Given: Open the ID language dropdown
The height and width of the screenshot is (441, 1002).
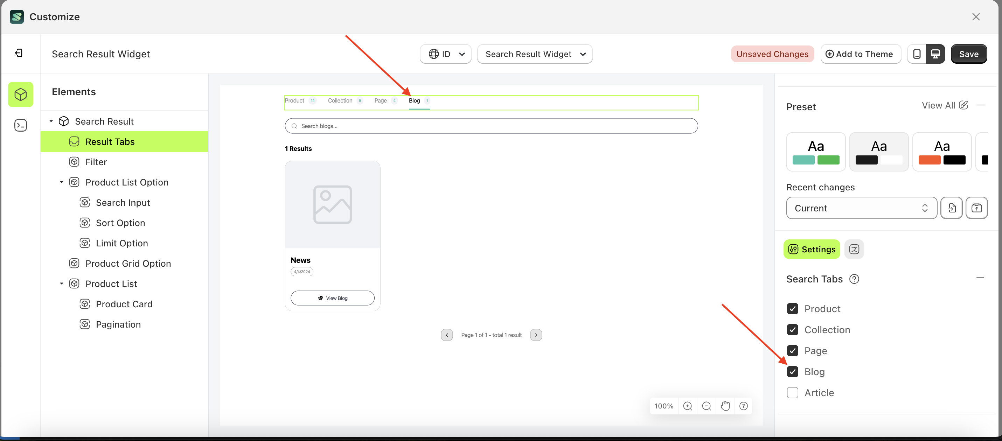Looking at the screenshot, I should click(445, 54).
